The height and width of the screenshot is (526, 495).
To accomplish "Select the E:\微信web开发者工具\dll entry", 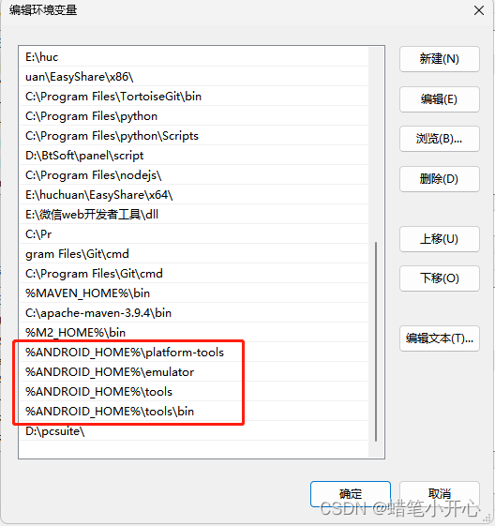I will (x=194, y=215).
